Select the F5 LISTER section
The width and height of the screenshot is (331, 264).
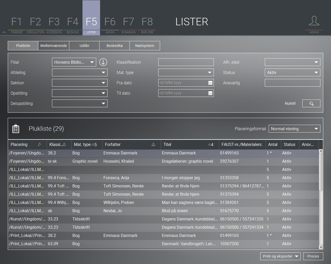(91, 18)
